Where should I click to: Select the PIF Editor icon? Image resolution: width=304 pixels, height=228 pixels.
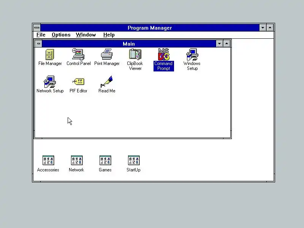[78, 81]
